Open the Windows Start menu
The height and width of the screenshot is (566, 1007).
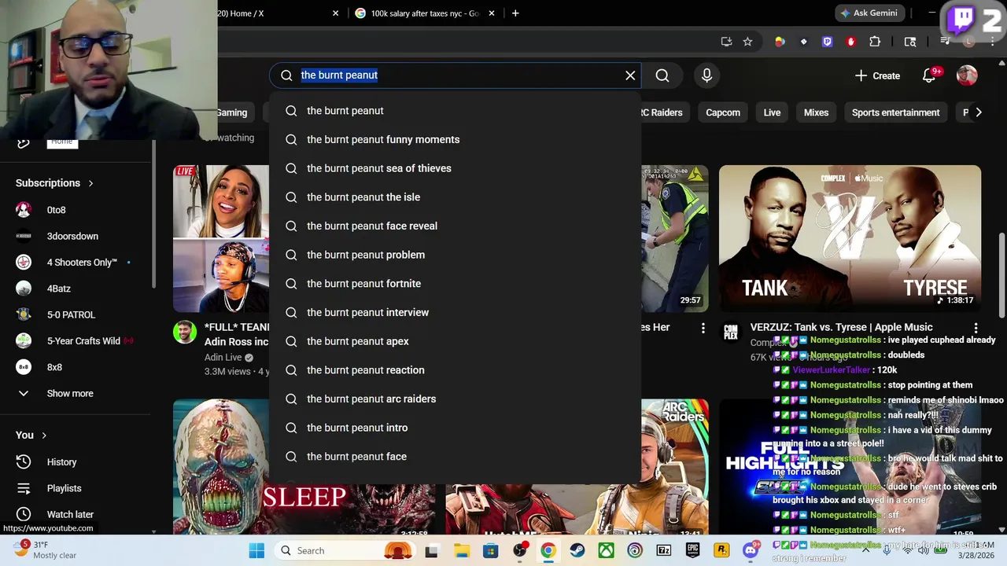256,550
